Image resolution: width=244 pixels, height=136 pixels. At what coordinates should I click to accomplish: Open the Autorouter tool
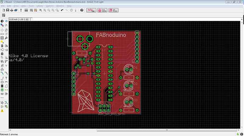[x=6, y=103]
